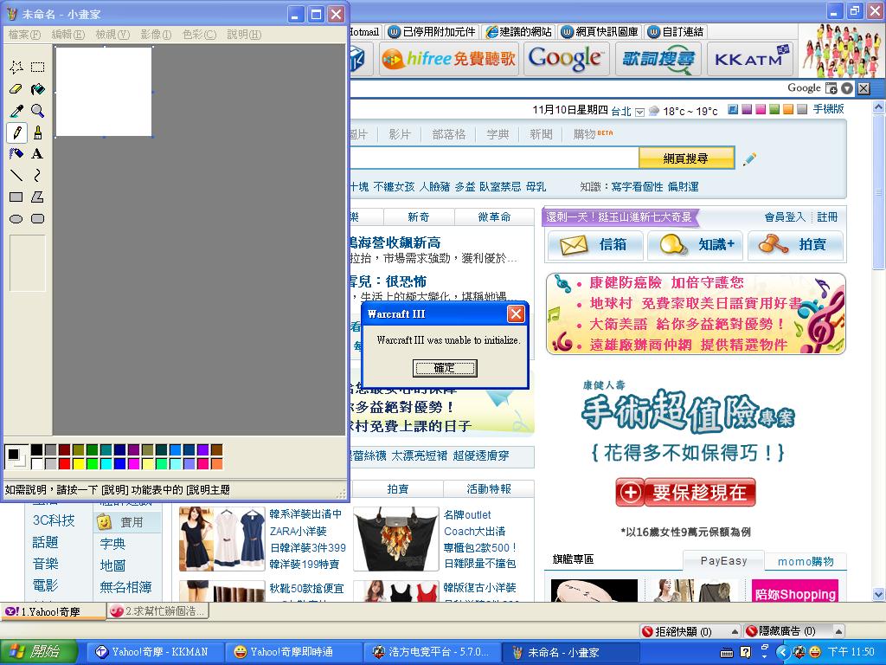
Task: Choose the Rectangle shape tool in Paint
Action: [16, 197]
